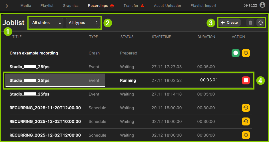Click the ACTION column header
Screen dimensions: 269x142
pyautogui.click(x=238, y=37)
